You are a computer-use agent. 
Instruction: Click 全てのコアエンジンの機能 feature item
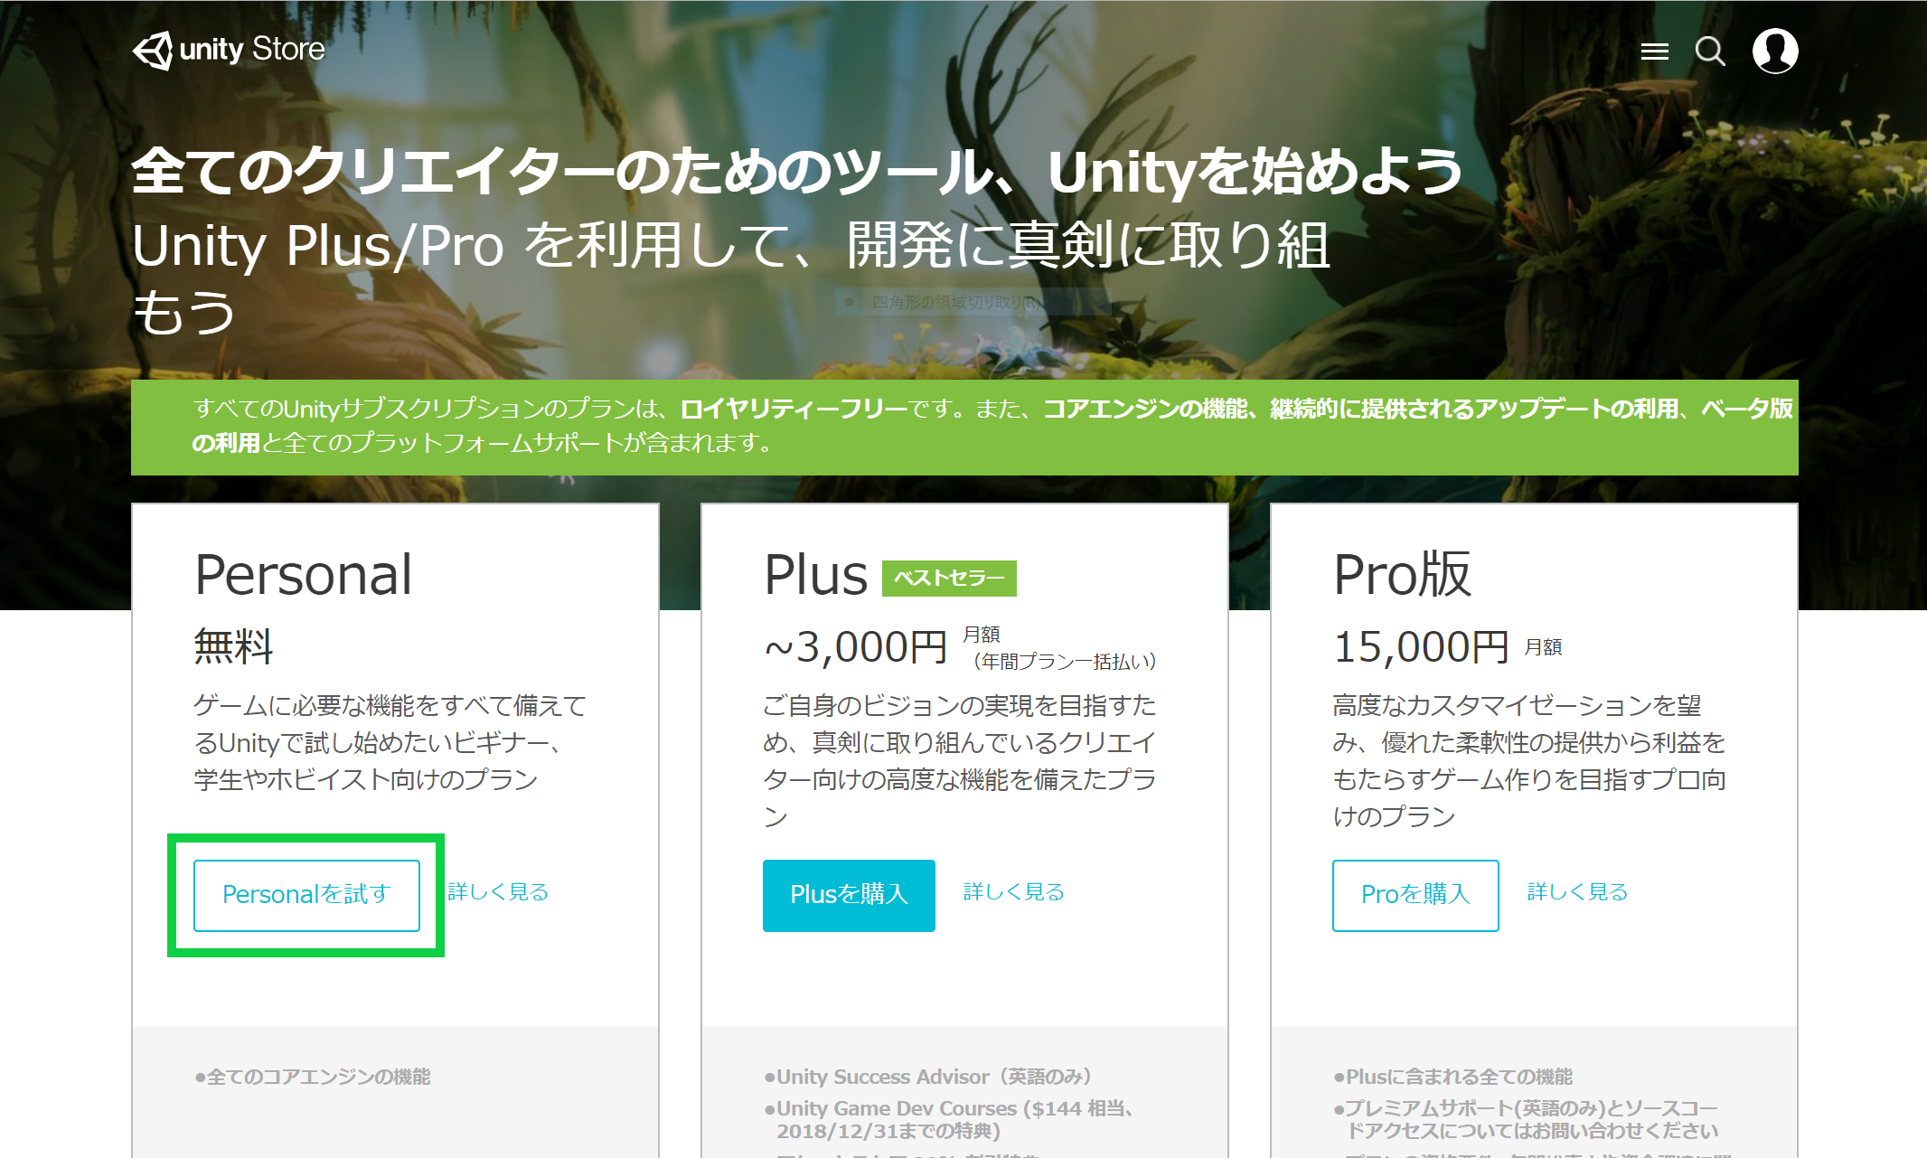click(x=313, y=1077)
